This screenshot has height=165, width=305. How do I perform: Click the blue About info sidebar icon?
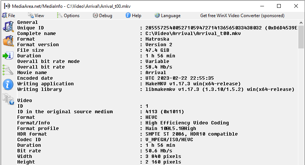coord(8,84)
